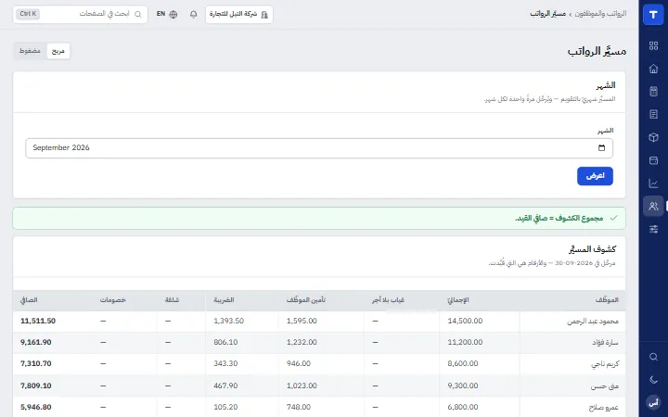Click net value 11,511.50

(x=38, y=322)
